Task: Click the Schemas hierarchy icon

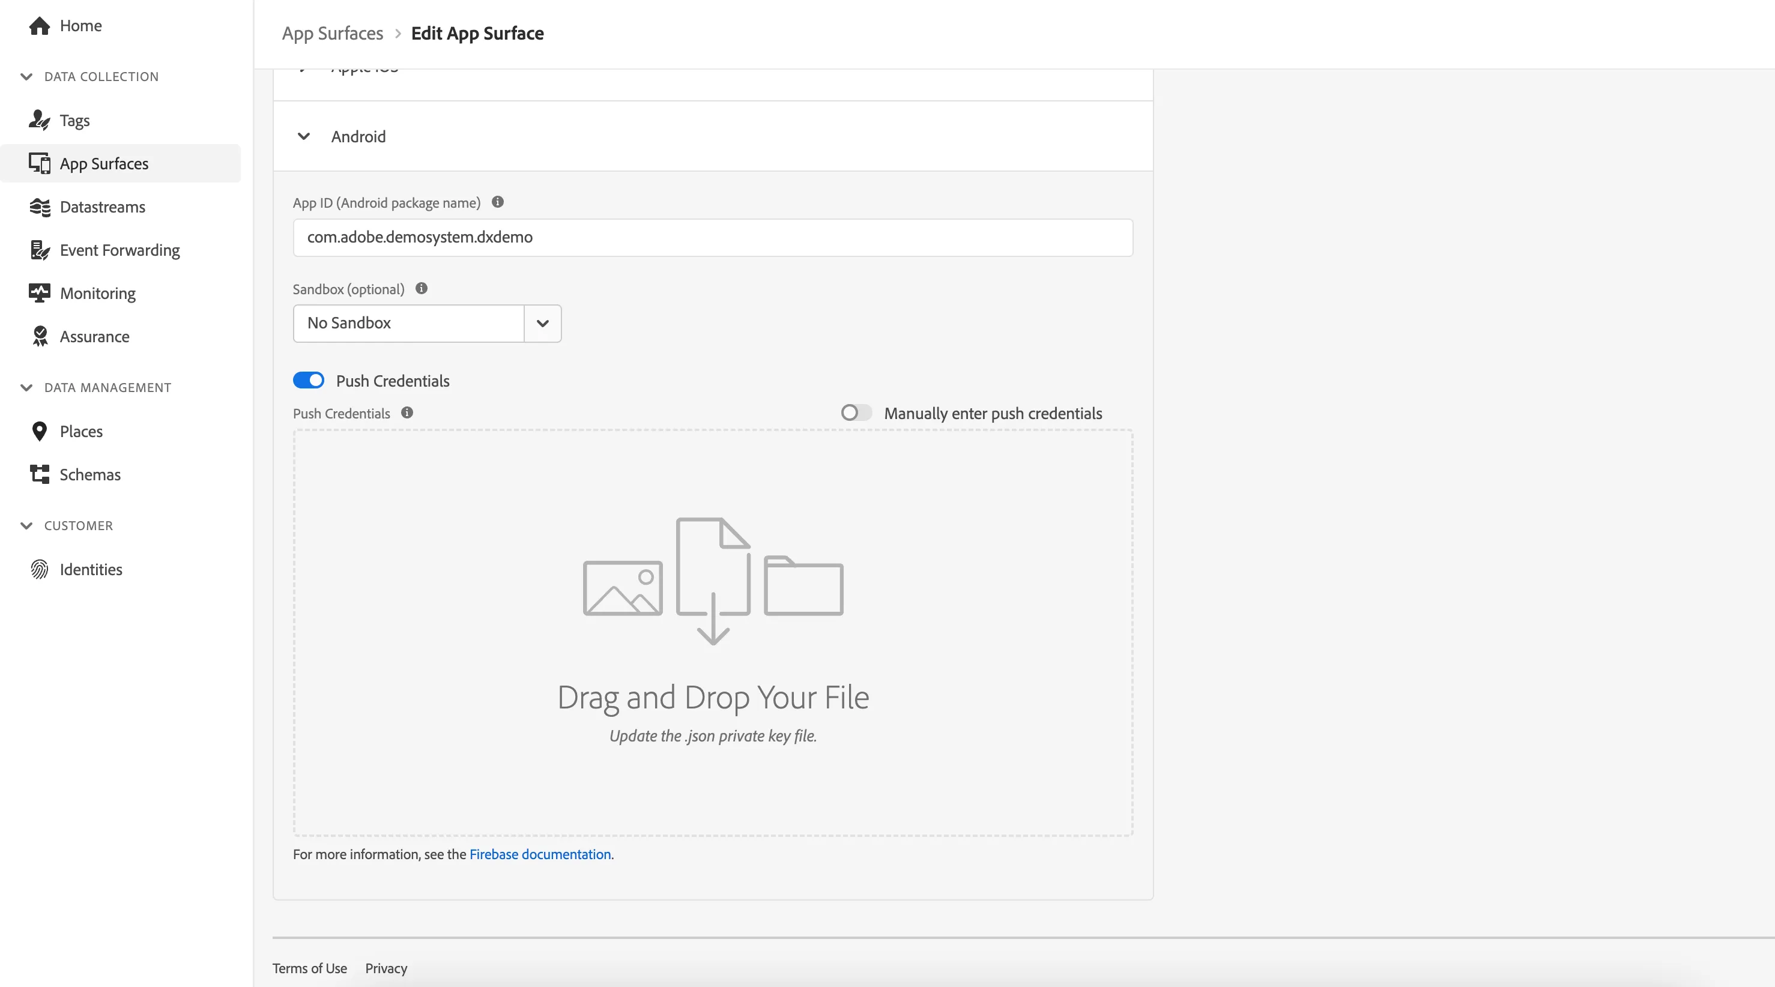Action: pyautogui.click(x=39, y=474)
